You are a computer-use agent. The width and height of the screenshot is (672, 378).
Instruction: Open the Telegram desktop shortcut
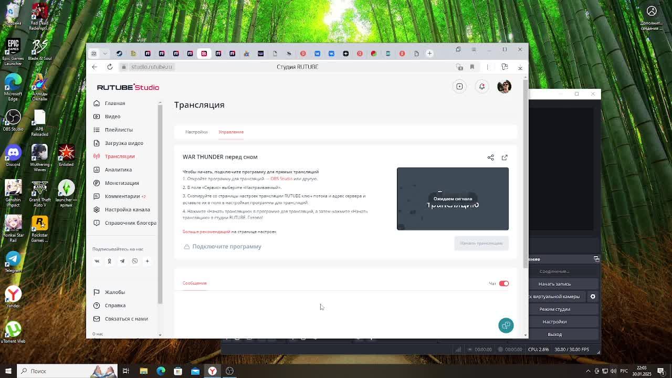13,261
